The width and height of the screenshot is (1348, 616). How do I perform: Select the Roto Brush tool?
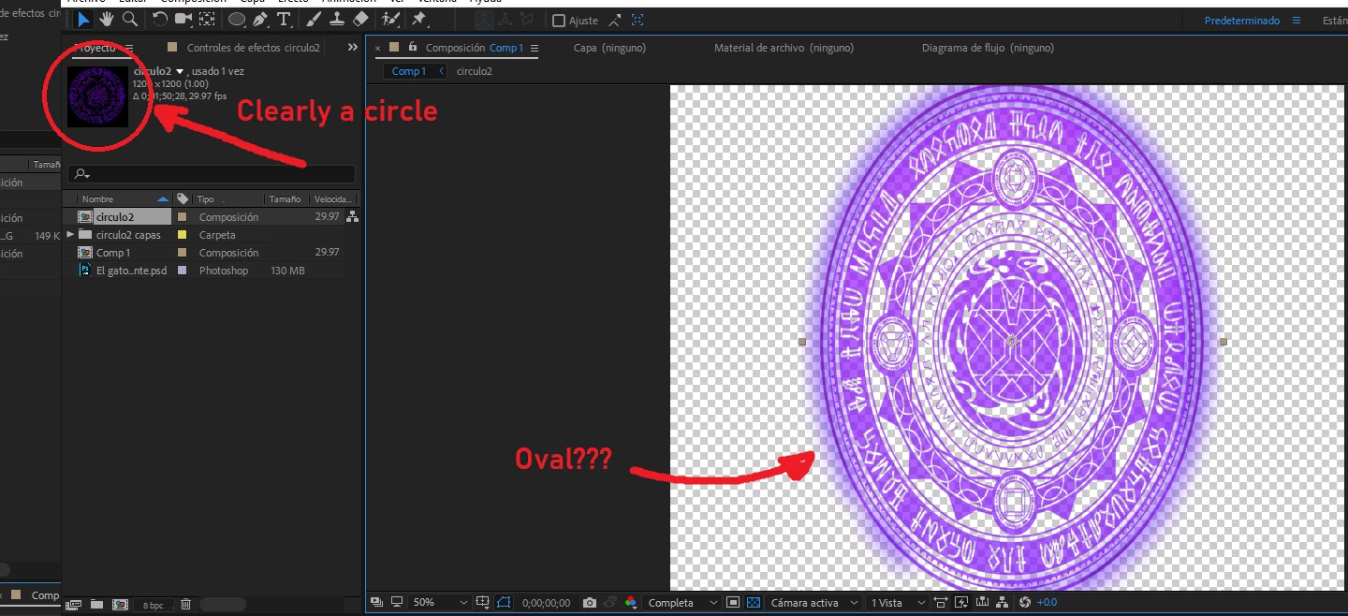click(390, 19)
